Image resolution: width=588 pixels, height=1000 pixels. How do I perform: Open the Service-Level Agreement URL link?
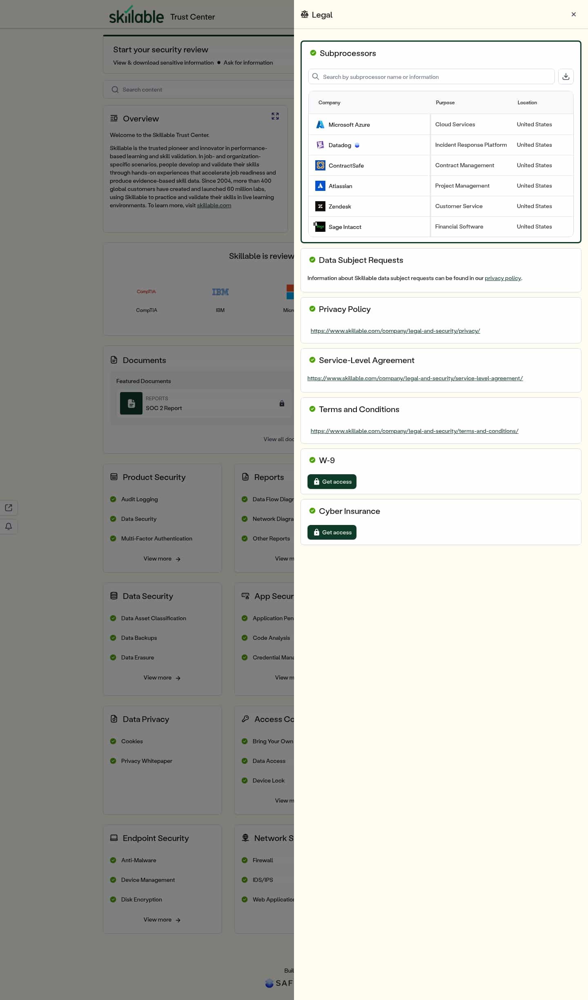tap(415, 378)
